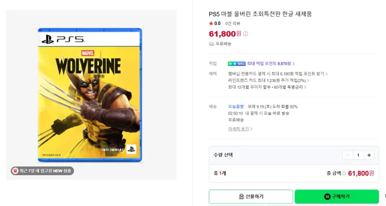
Task: Expand 무이자 할부 info chevron
Action: (305, 87)
